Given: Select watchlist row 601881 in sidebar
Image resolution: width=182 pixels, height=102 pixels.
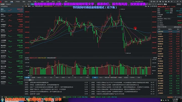Looking at the screenshot, I should click(x=12, y=26).
